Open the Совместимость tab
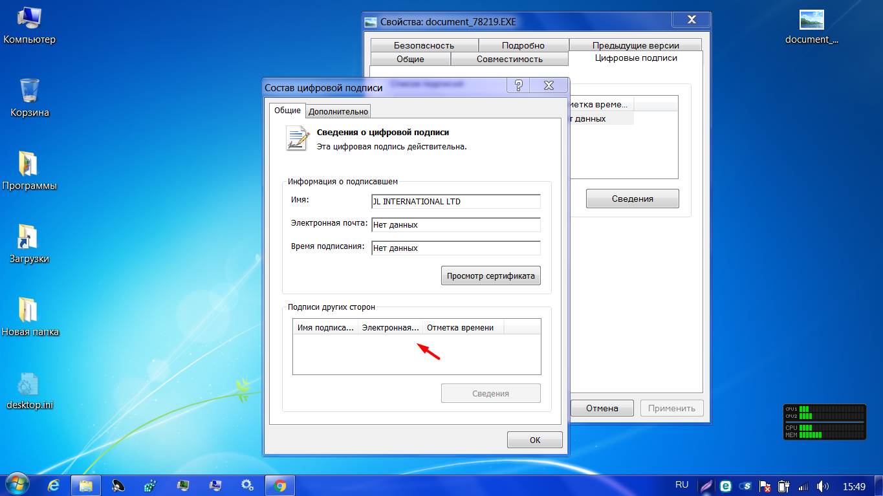883x496 pixels. (510, 59)
